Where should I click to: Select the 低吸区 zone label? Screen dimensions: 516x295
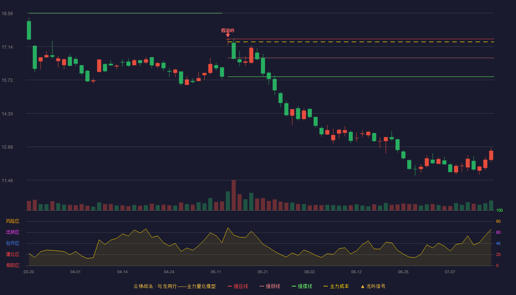[13, 265]
